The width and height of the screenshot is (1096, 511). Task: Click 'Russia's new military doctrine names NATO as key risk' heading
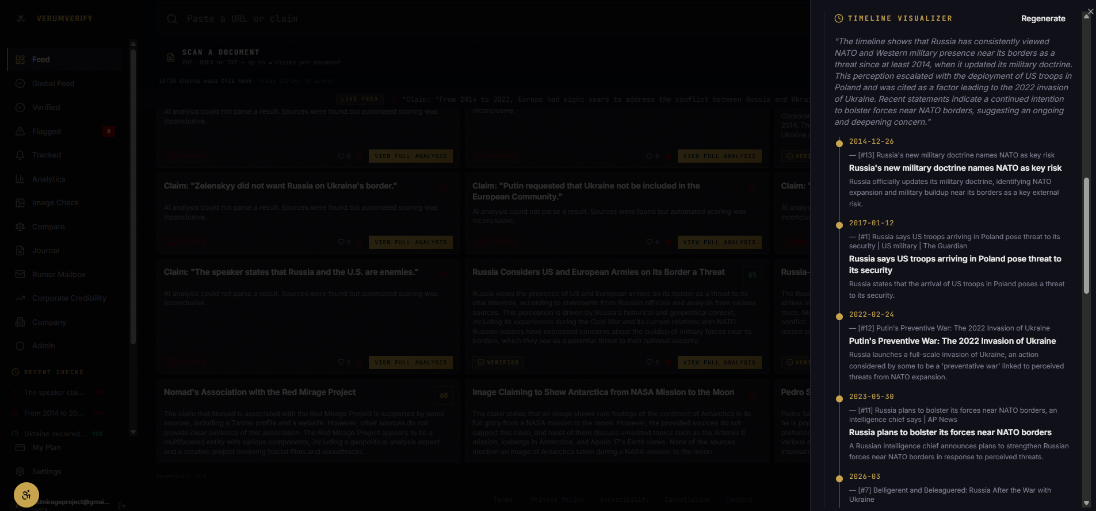point(955,168)
